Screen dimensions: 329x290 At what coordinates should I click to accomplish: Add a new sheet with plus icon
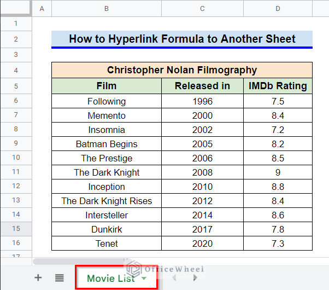click(x=38, y=277)
